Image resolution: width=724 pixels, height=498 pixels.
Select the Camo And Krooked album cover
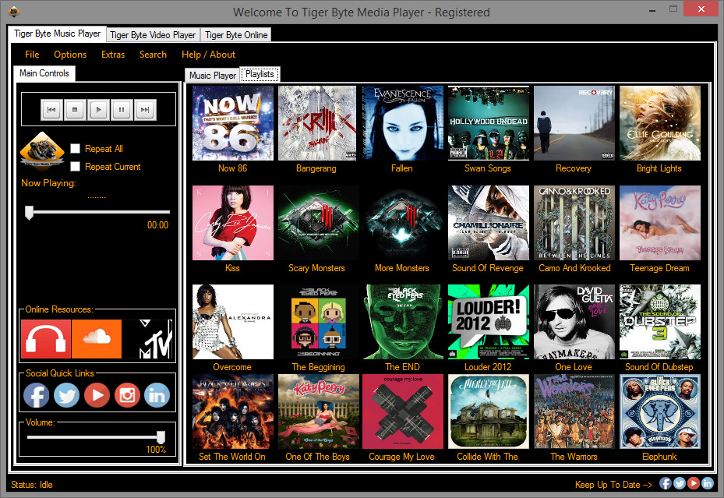click(x=574, y=223)
